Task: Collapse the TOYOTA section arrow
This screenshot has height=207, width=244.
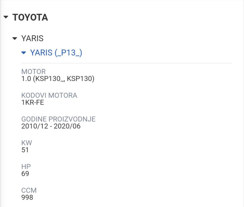Action: point(6,17)
